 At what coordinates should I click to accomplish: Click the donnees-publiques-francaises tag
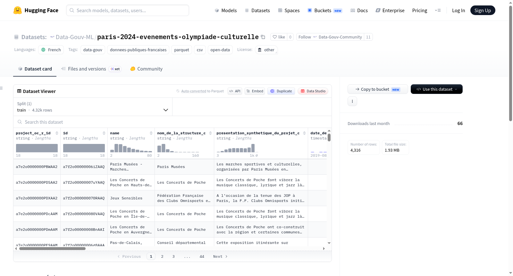point(138,50)
